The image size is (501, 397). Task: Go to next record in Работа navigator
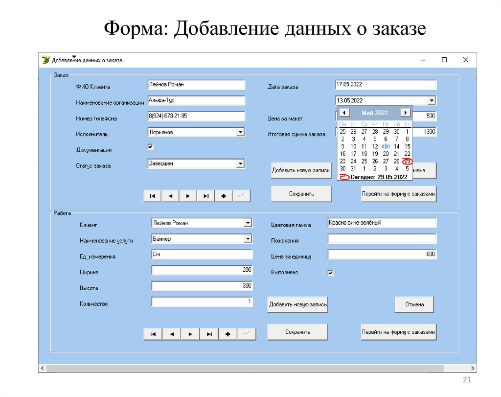click(190, 334)
